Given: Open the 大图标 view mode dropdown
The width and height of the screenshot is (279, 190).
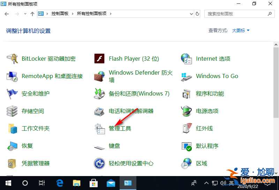Looking at the screenshot, I should [x=241, y=31].
